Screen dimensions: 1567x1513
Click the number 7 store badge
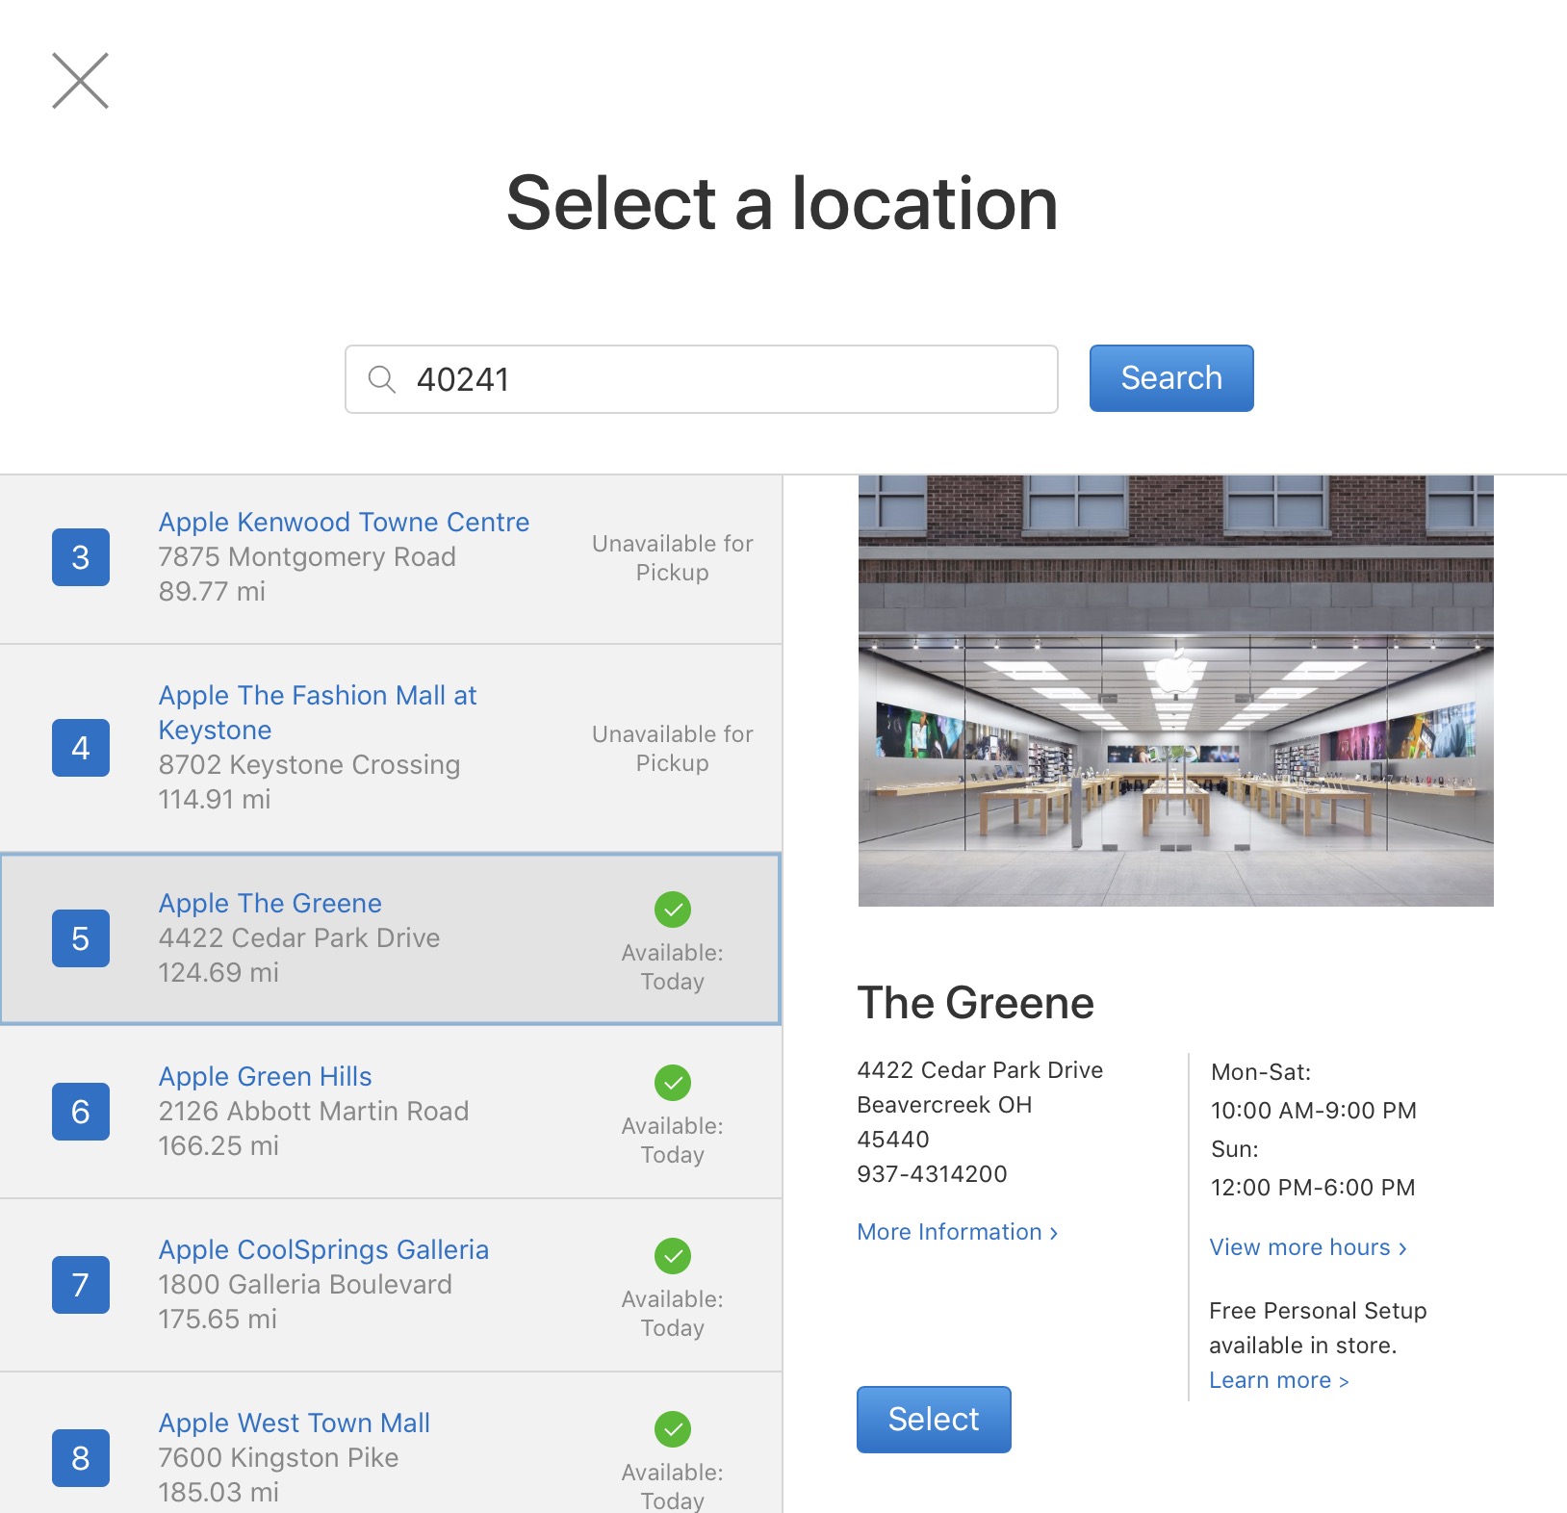(81, 1285)
